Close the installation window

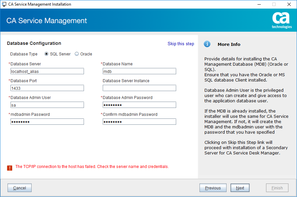pyautogui.click(x=289, y=4)
